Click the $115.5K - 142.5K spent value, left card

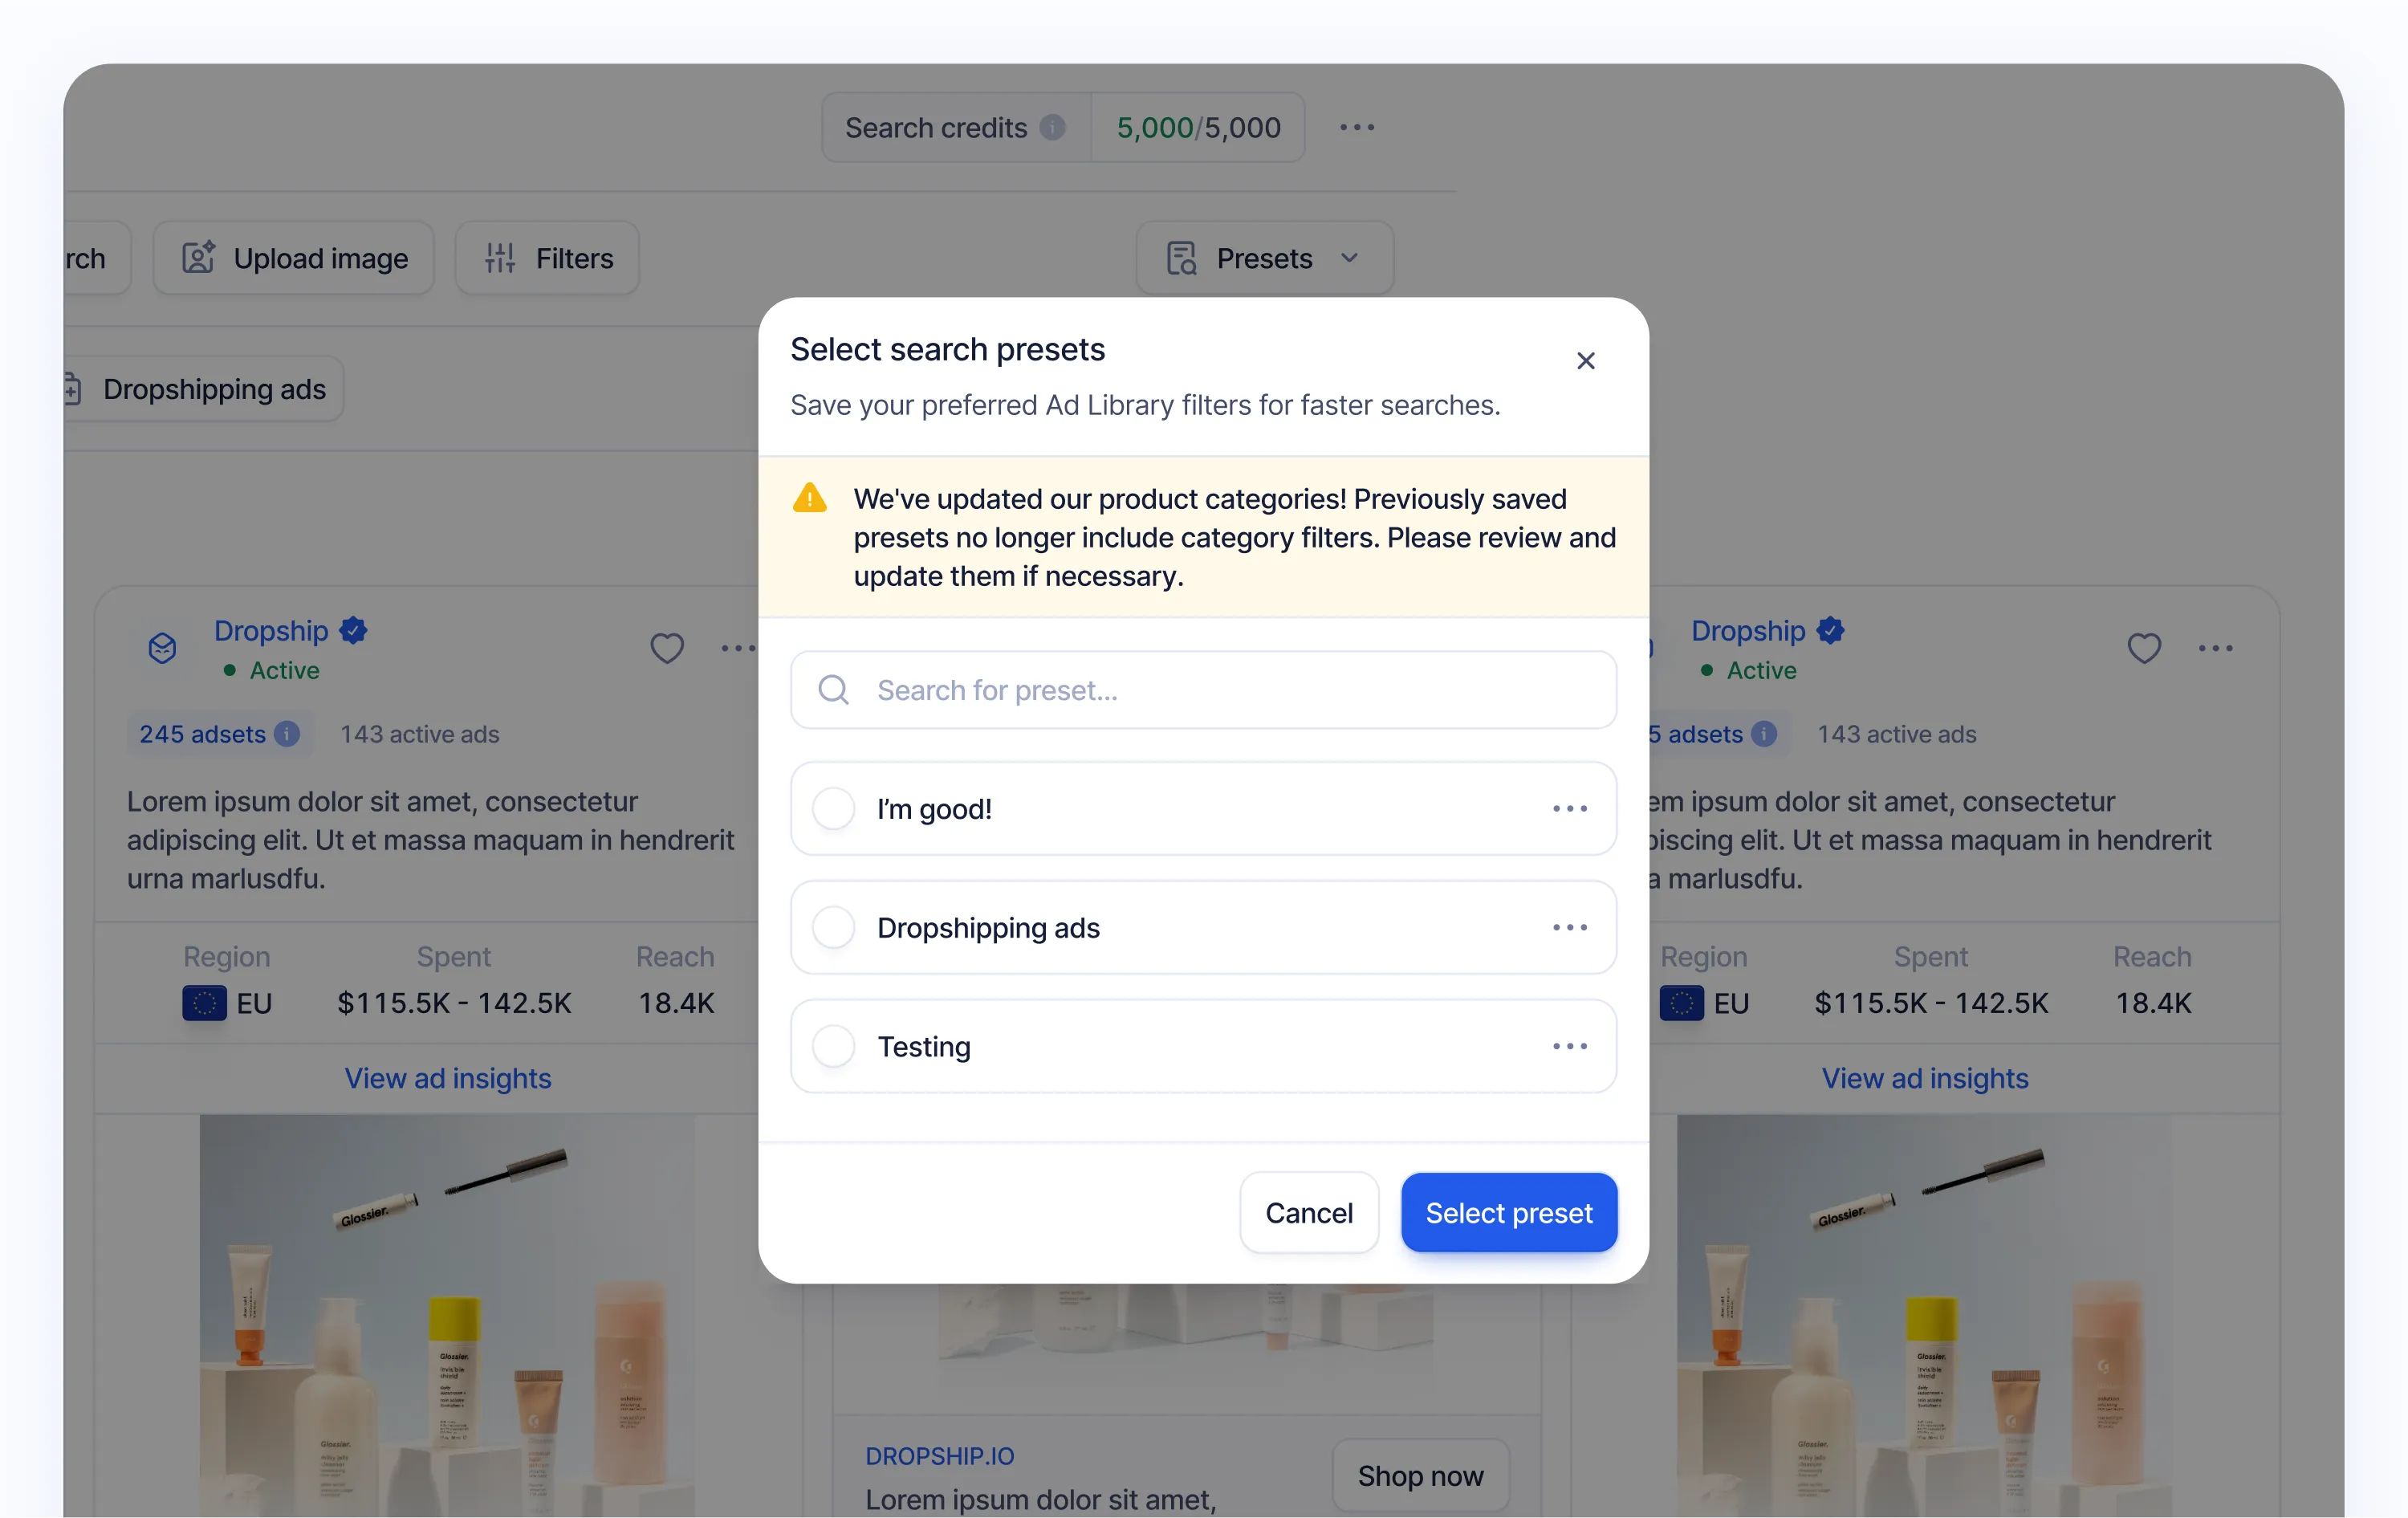(454, 1002)
